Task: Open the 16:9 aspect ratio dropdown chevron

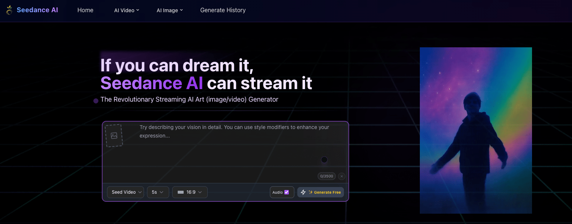Action: click(x=200, y=192)
